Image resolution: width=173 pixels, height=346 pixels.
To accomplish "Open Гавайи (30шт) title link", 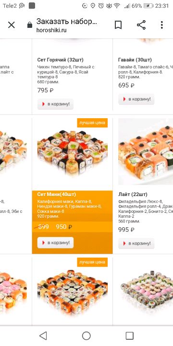I will [135, 60].
